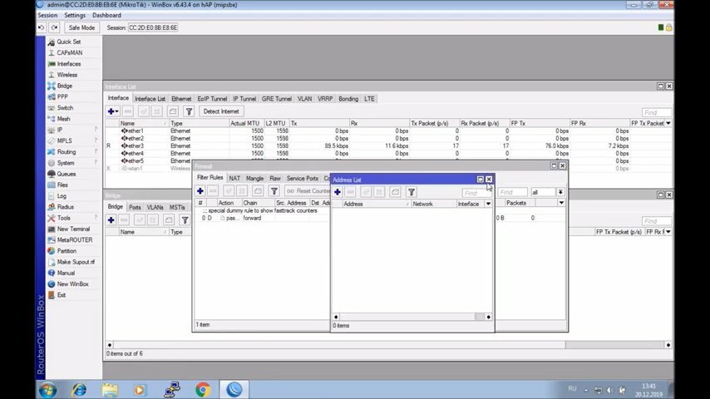Image resolution: width=710 pixels, height=399 pixels.
Task: Sort Address List by Network column
Action: [x=433, y=204]
